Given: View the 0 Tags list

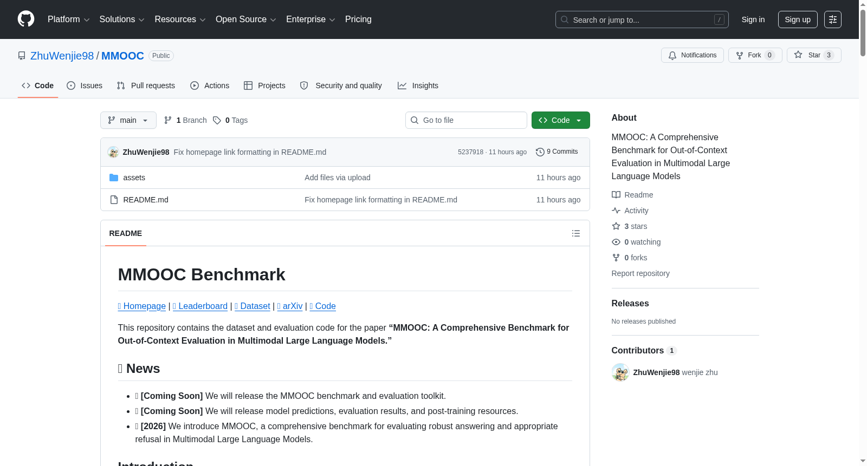Looking at the screenshot, I should [x=230, y=120].
